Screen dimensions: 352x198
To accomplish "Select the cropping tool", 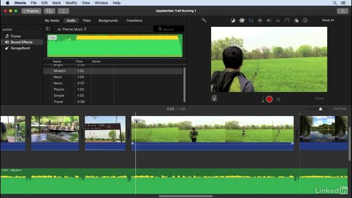I will (251, 20).
